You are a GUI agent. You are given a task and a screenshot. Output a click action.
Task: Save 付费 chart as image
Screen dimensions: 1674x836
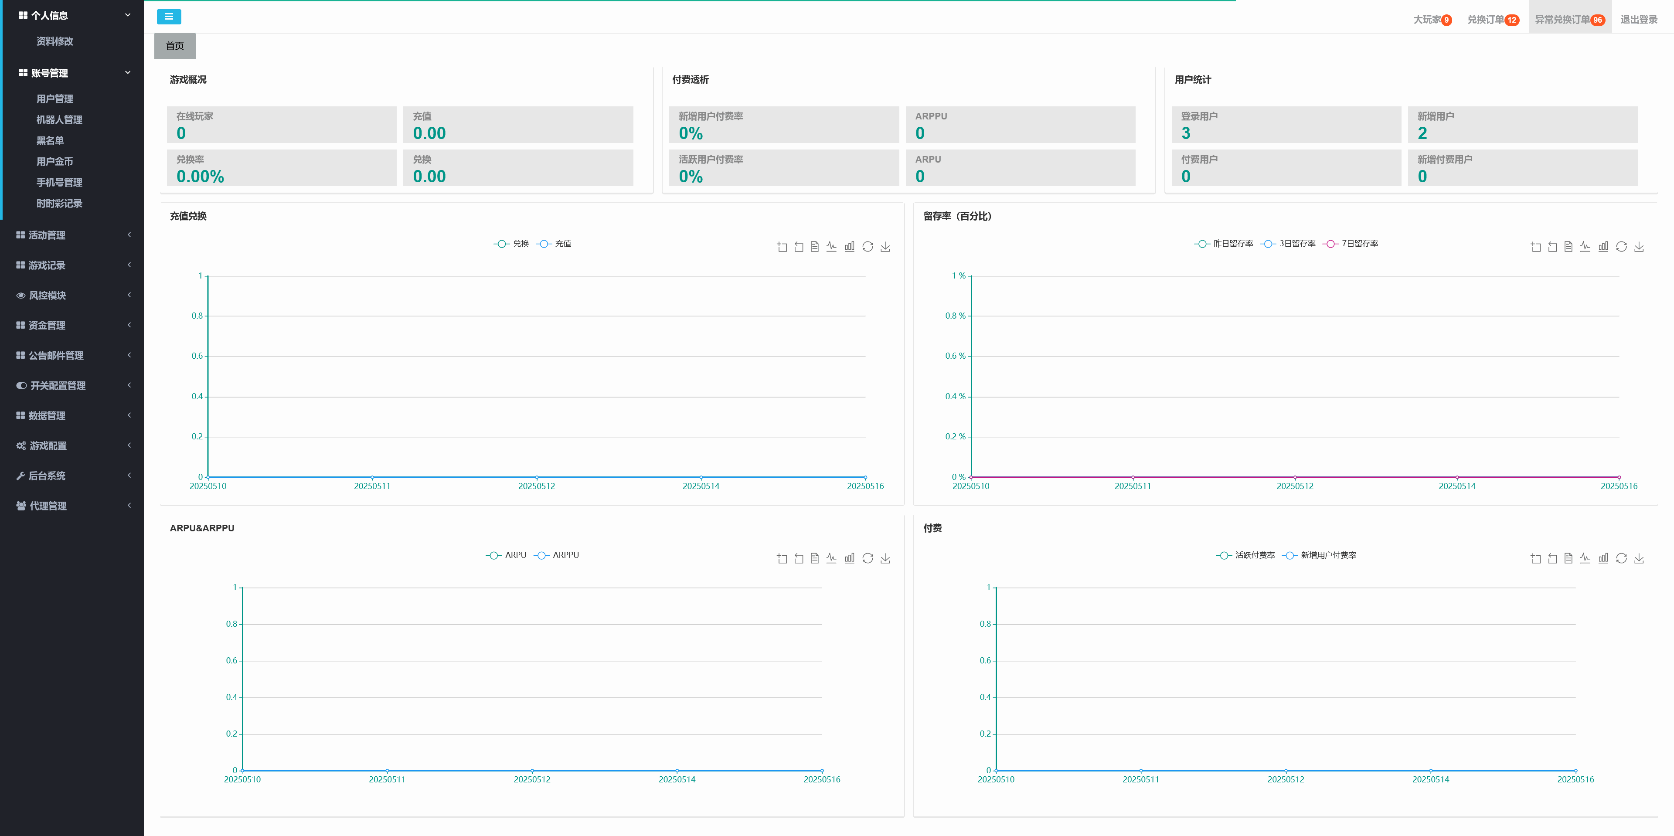1639,559
